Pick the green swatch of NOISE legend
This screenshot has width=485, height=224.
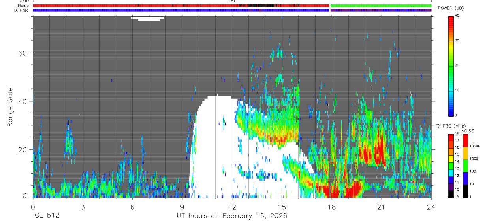[465, 166]
